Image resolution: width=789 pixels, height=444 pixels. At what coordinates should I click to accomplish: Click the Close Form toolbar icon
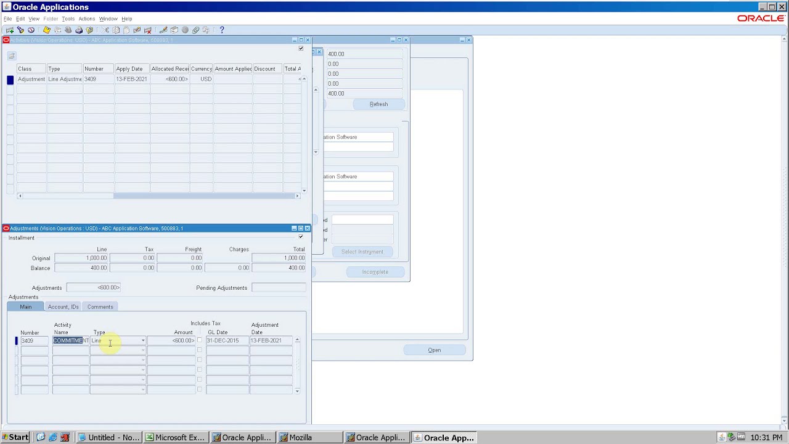tap(89, 30)
